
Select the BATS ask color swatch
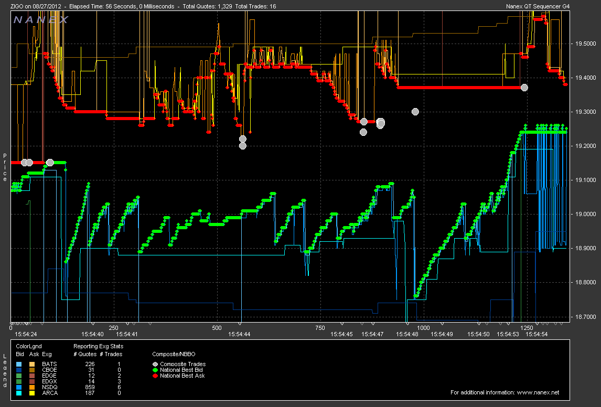[x=32, y=364]
